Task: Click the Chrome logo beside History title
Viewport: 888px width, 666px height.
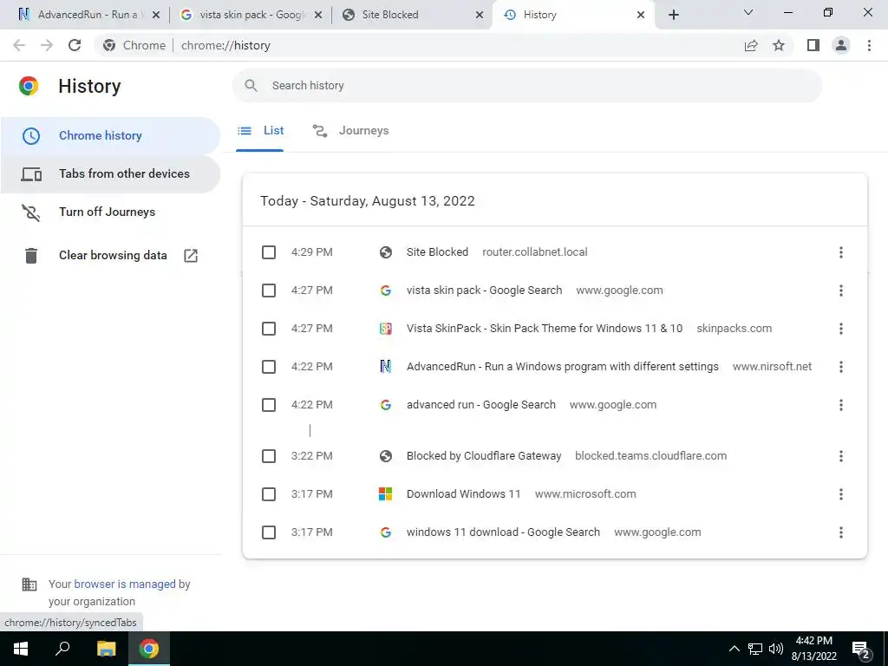Action: click(29, 86)
